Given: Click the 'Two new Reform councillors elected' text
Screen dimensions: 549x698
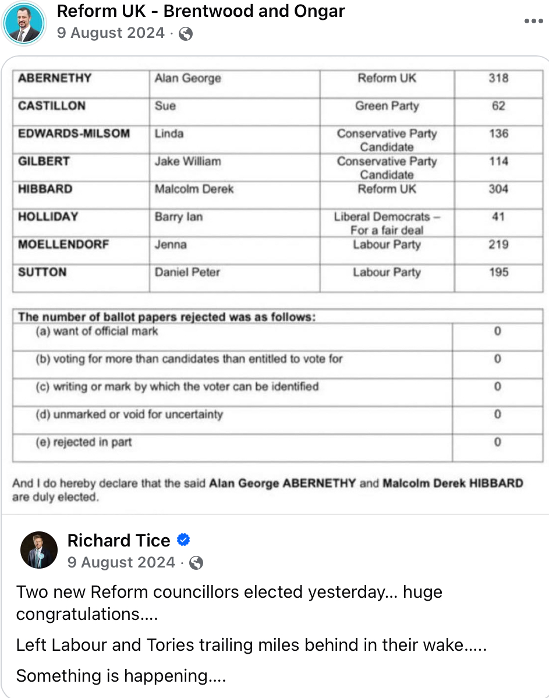Looking at the screenshot, I should click(x=229, y=592).
